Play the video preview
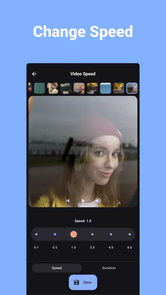This screenshot has width=166, height=295. click(83, 201)
